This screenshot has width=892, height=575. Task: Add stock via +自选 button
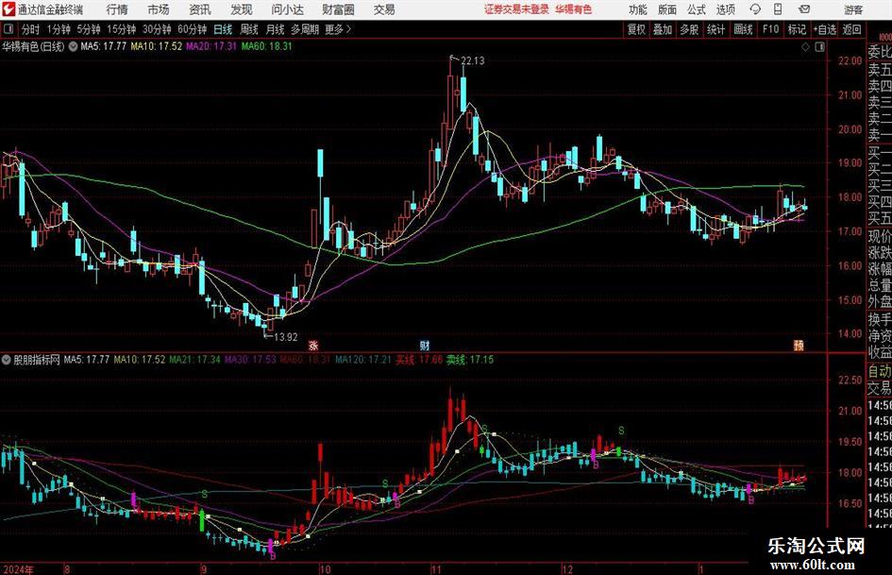825,29
